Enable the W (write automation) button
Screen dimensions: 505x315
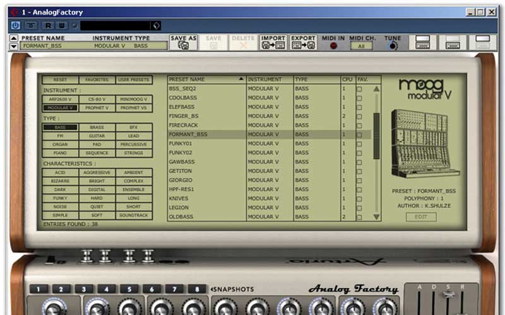tap(62, 25)
